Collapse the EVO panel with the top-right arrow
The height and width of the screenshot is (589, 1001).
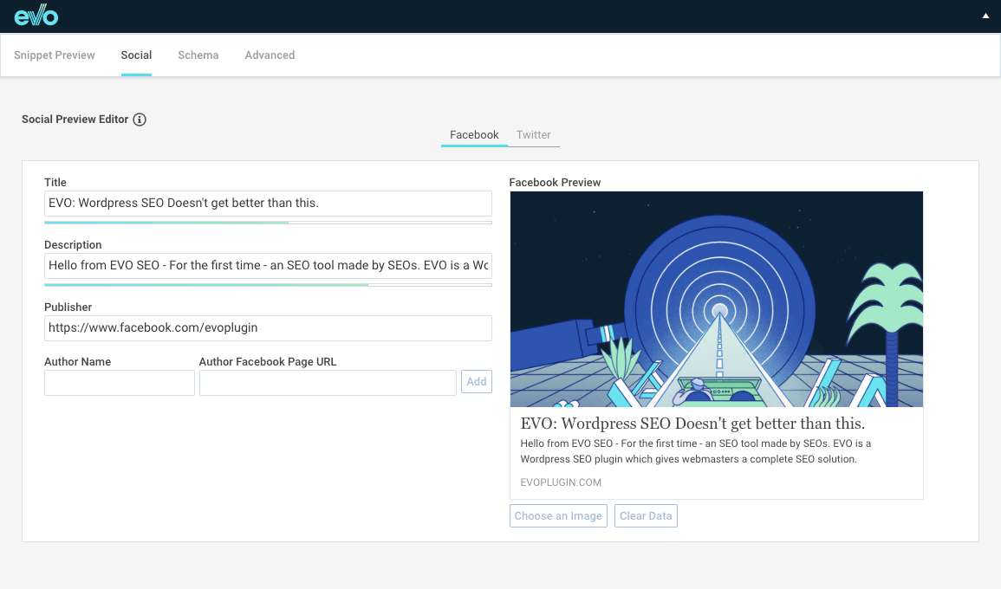tap(985, 16)
